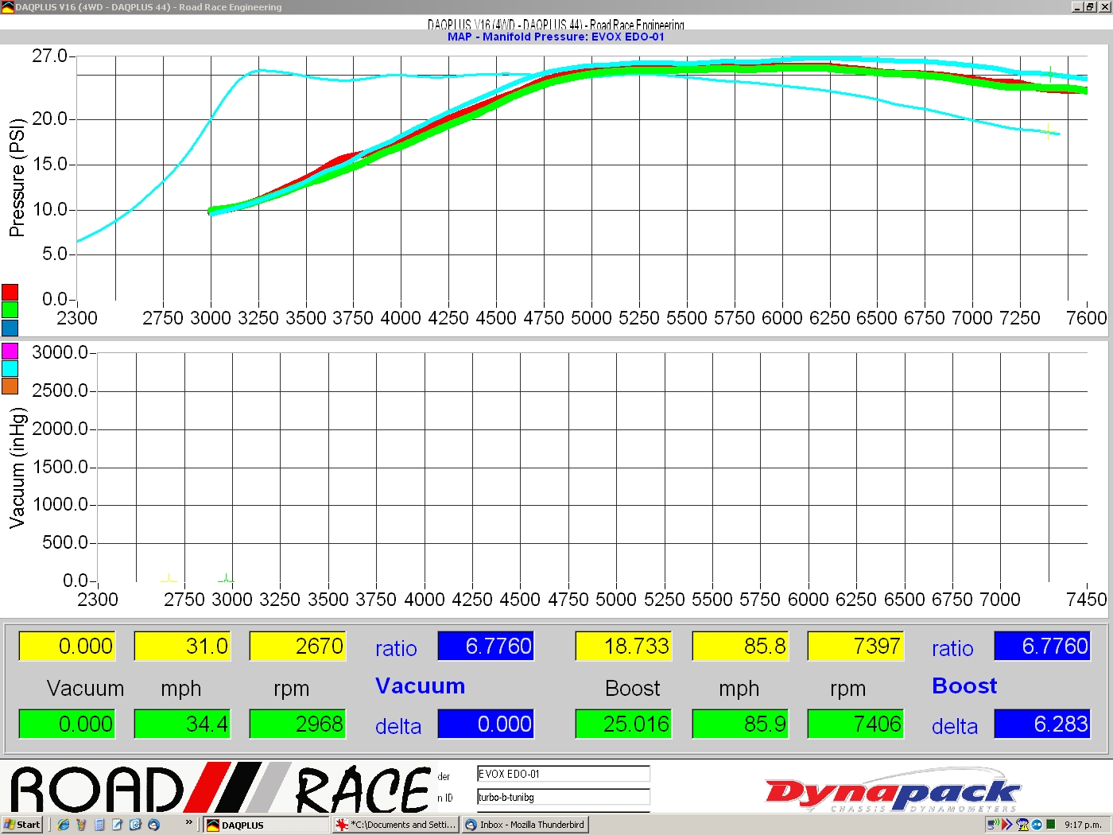Switch to Inbox - Mozilla Thunderbird taskbar button
Screen dimensions: 1113x835
pos(525,825)
